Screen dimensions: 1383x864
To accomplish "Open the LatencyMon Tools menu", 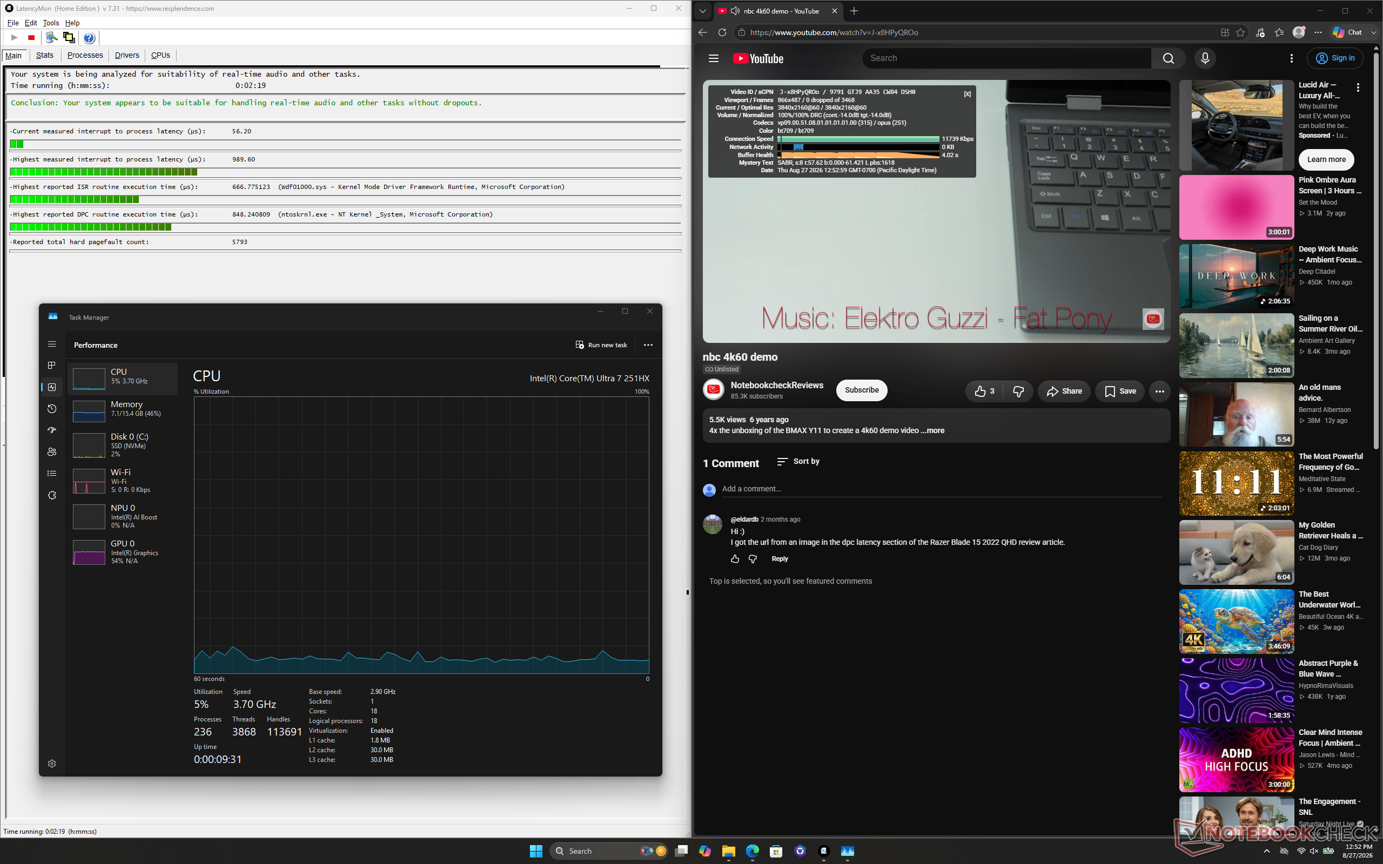I will tap(51, 23).
